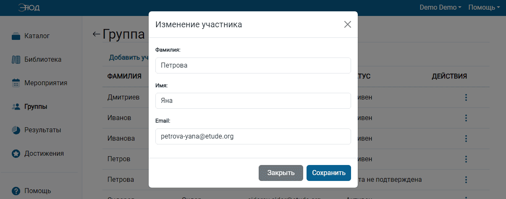Click the Изменение участника dialog title

199,24
